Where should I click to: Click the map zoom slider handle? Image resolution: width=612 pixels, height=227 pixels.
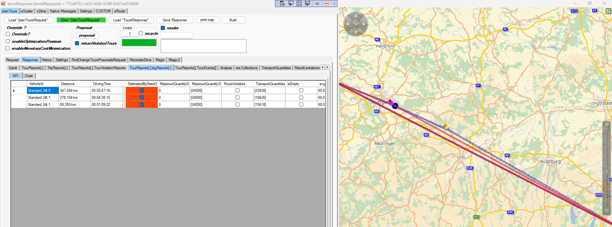[x=607, y=171]
